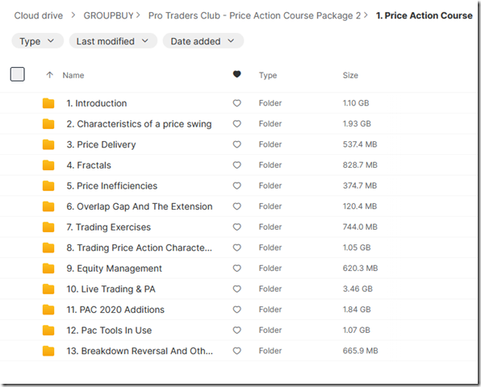This screenshot has height=387, width=481.
Task: Favourite 2. Characteristics of a price swing
Action: pos(236,124)
